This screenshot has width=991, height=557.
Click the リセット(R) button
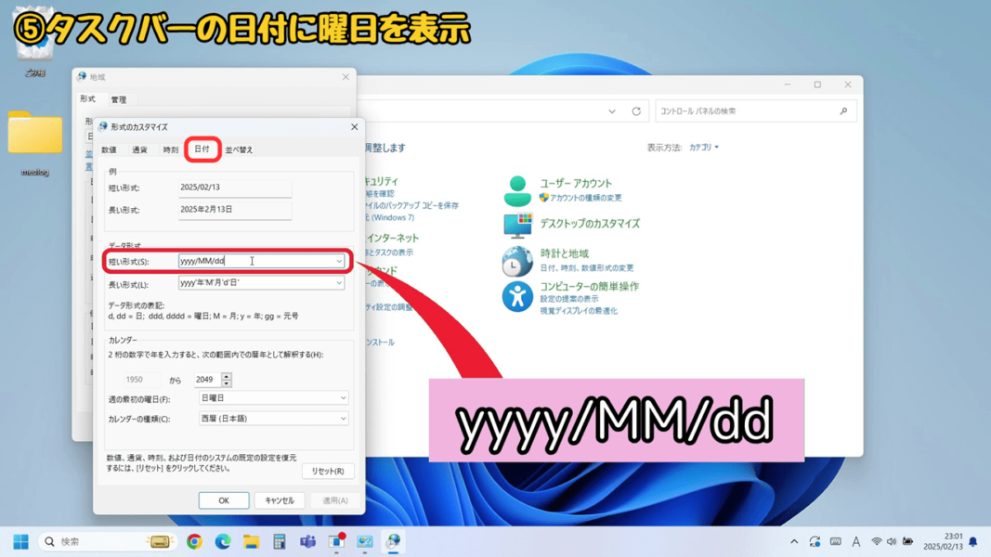(x=326, y=471)
